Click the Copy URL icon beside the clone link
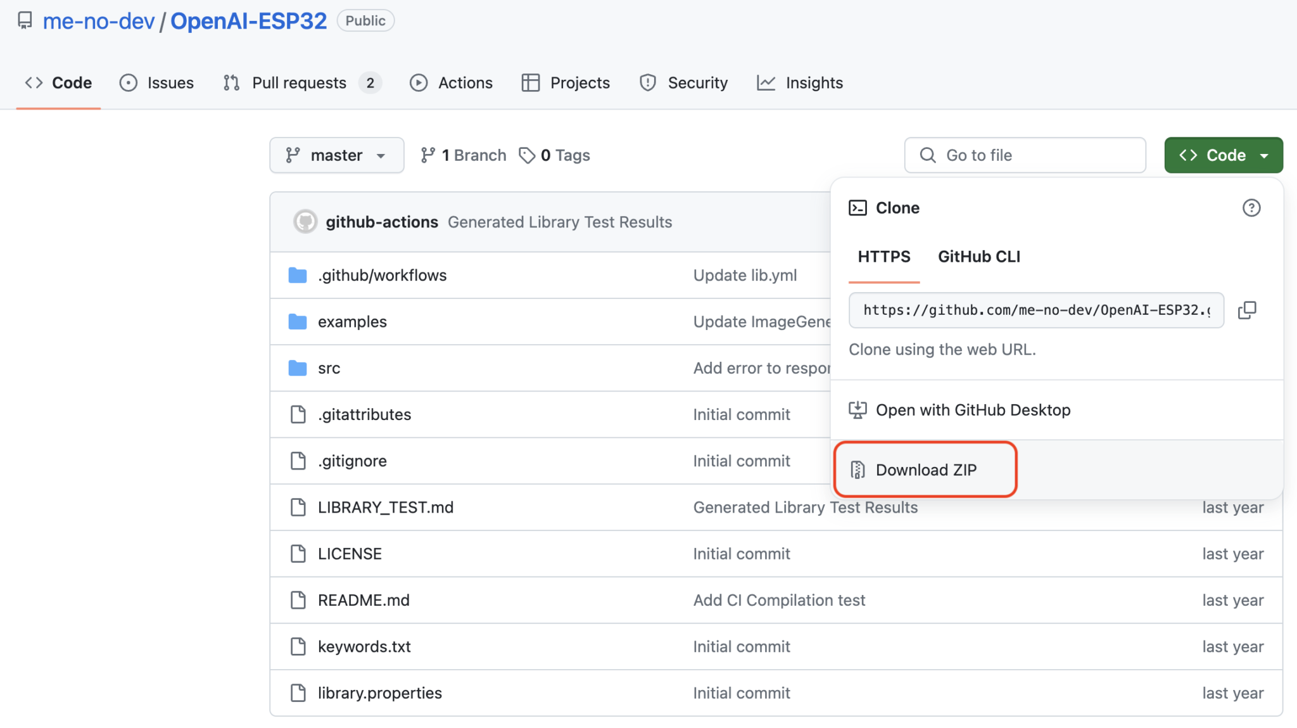This screenshot has height=728, width=1297. (x=1248, y=310)
